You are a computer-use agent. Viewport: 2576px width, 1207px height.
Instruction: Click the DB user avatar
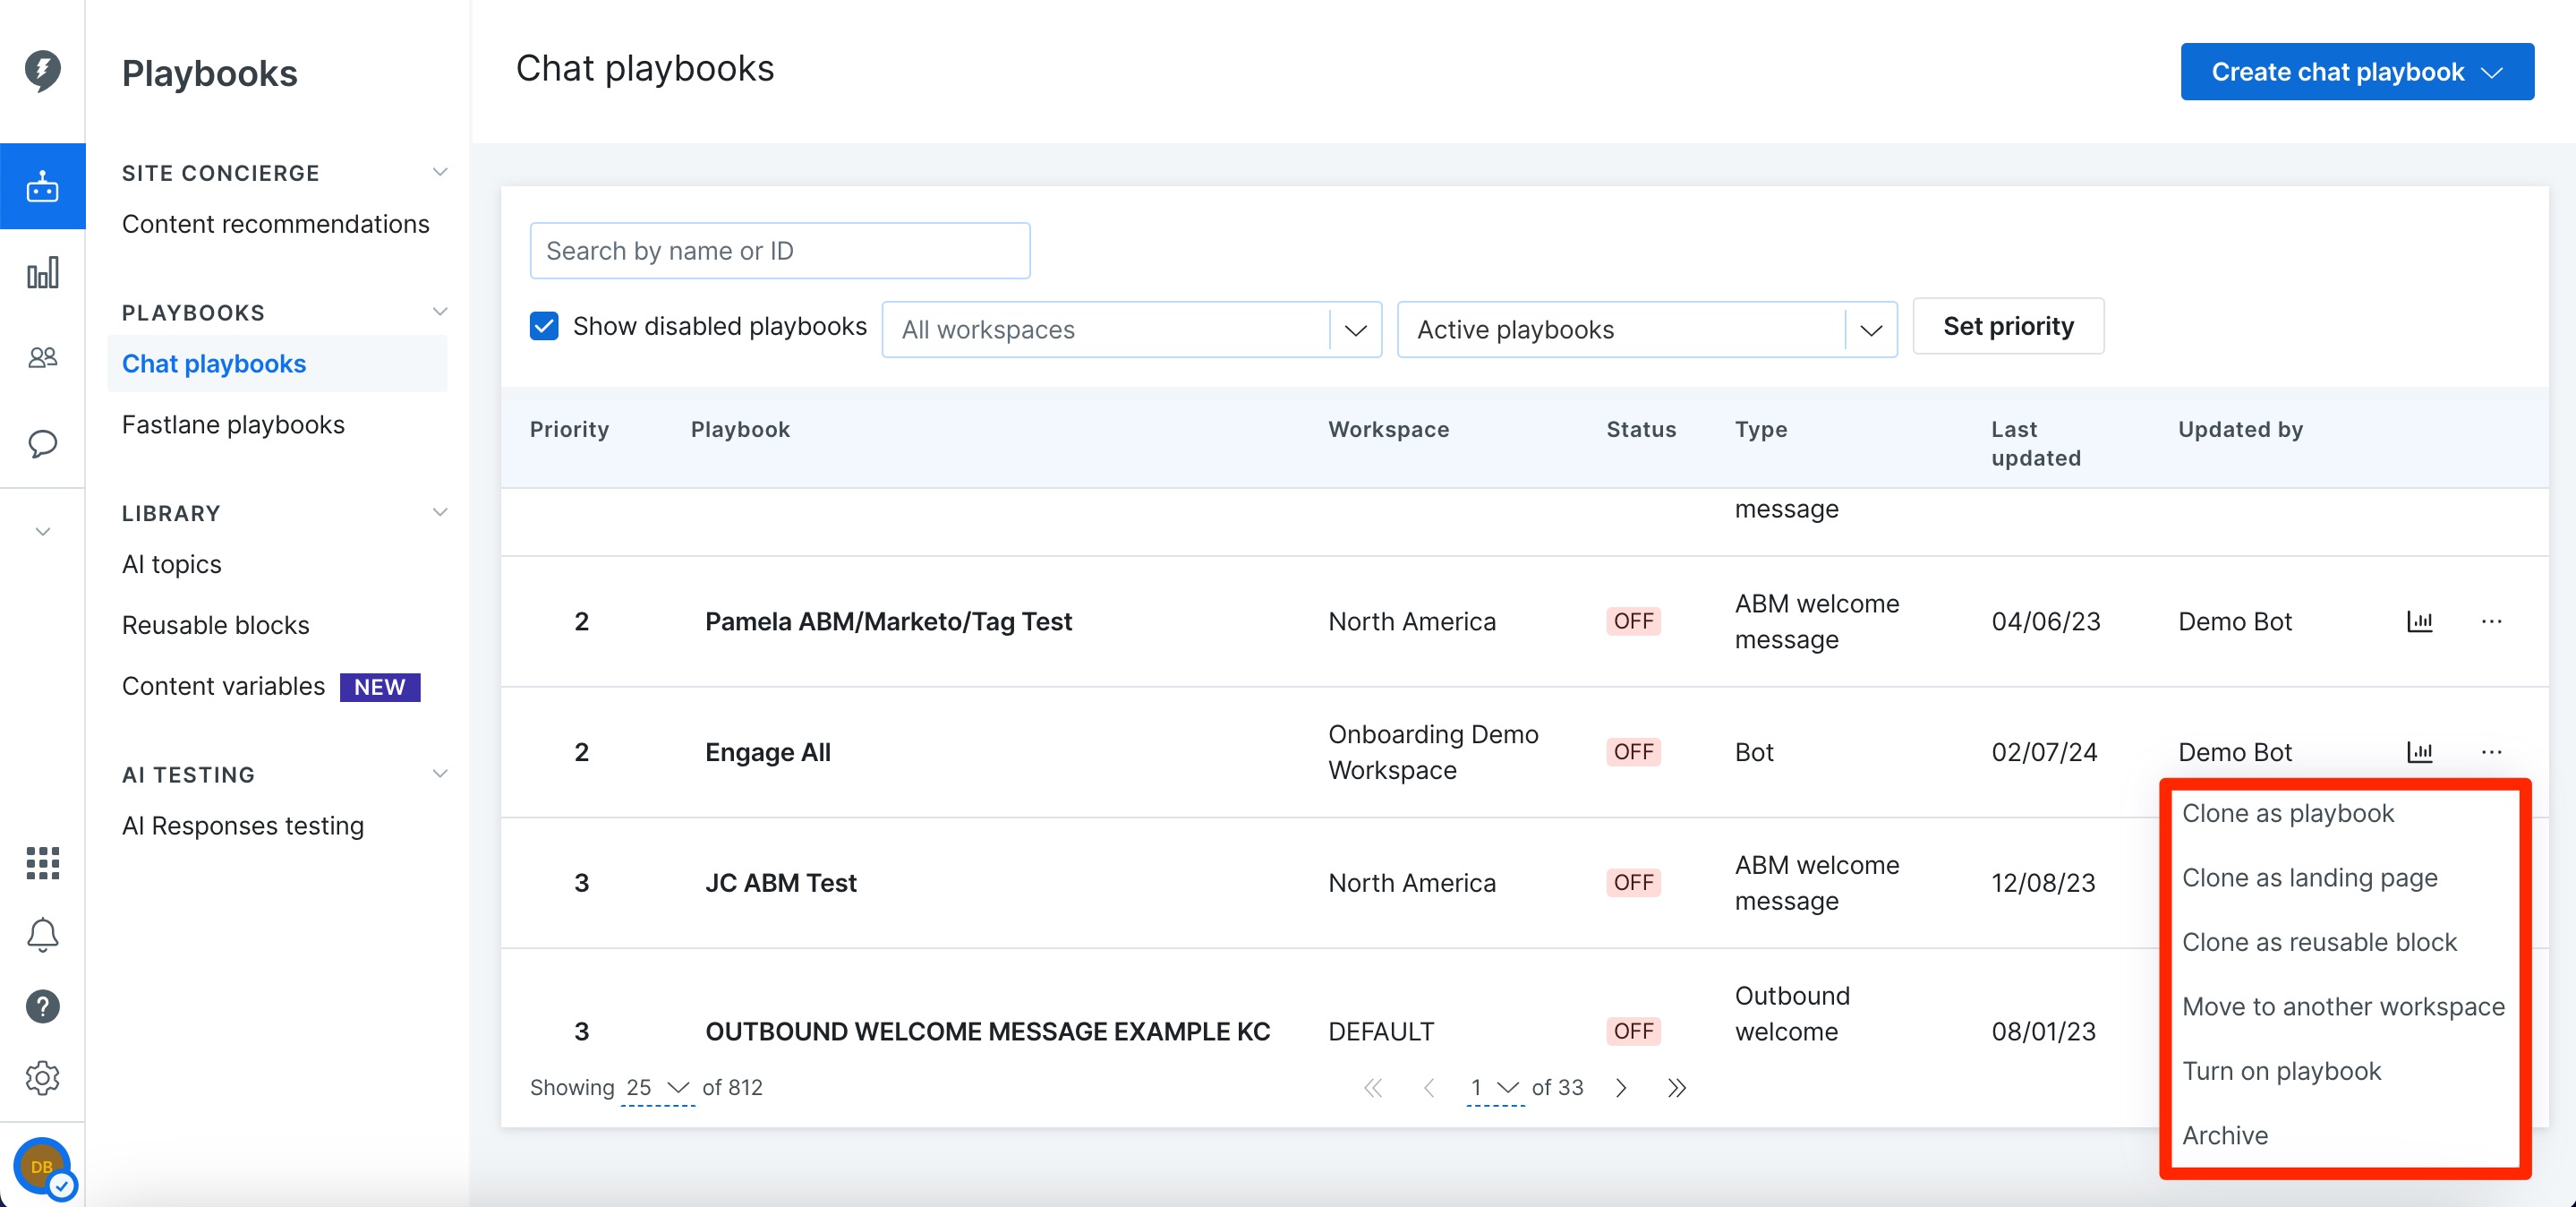(43, 1167)
